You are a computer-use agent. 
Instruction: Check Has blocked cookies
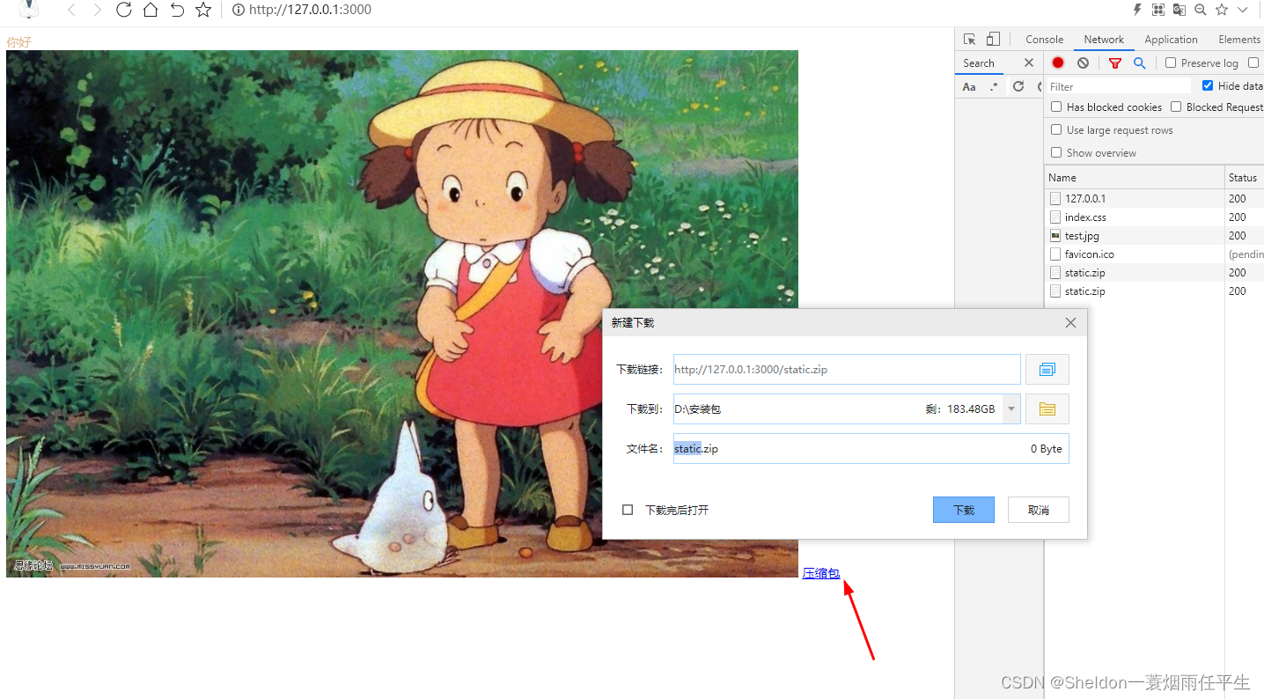coord(1056,107)
